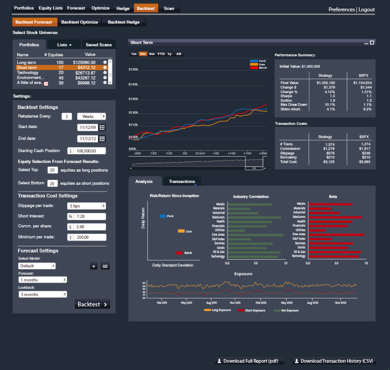
Task: Enable the All time range view
Action: [178, 54]
